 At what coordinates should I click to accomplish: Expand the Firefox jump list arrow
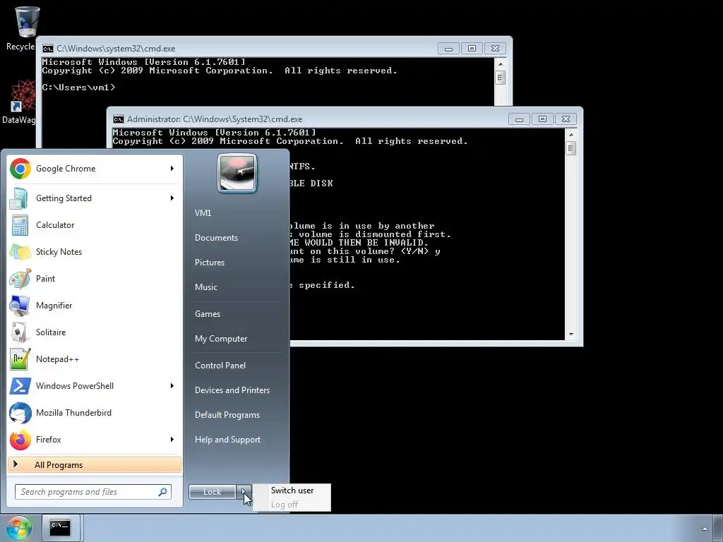pos(172,439)
